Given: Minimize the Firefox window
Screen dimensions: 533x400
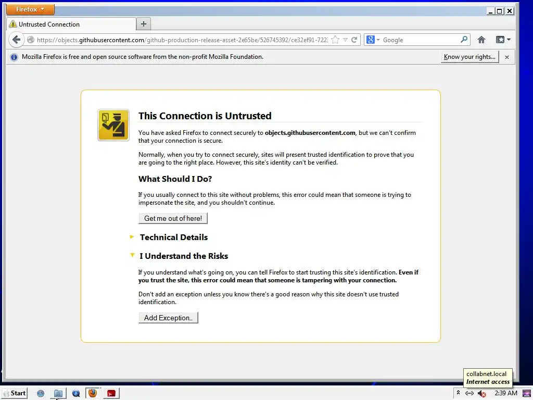Looking at the screenshot, I should coord(490,11).
